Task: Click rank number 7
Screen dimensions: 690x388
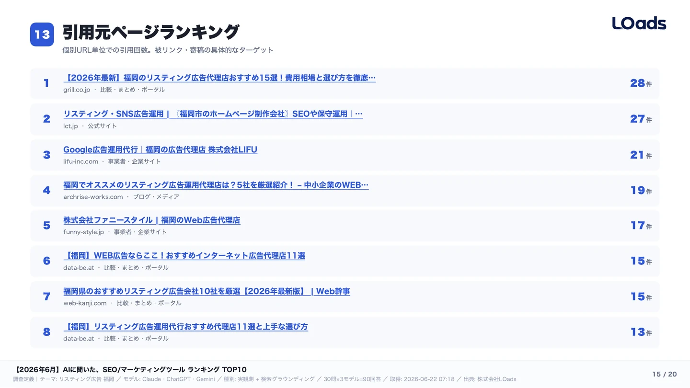Action: [46, 297]
